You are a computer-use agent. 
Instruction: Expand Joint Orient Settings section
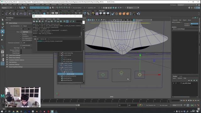pos(7,55)
